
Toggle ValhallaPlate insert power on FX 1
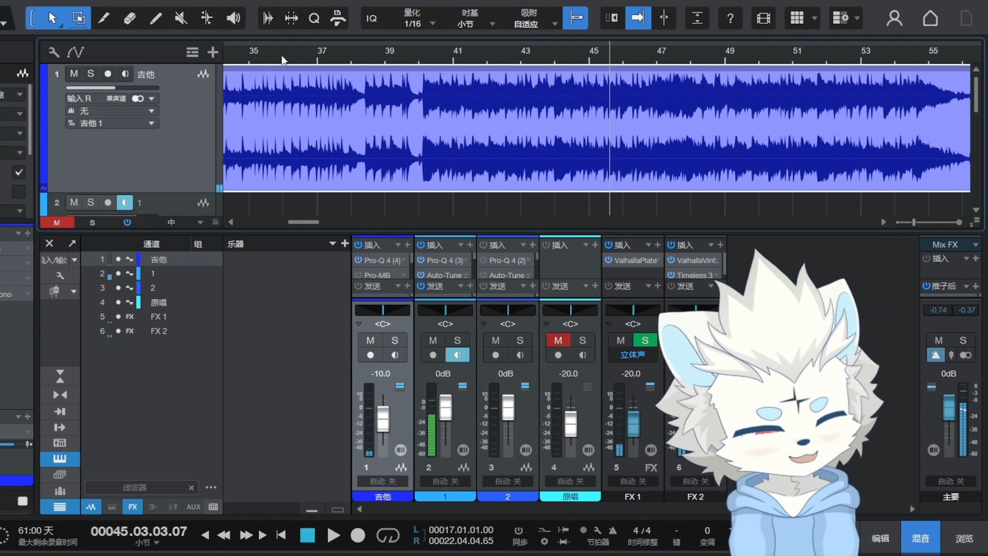click(608, 260)
